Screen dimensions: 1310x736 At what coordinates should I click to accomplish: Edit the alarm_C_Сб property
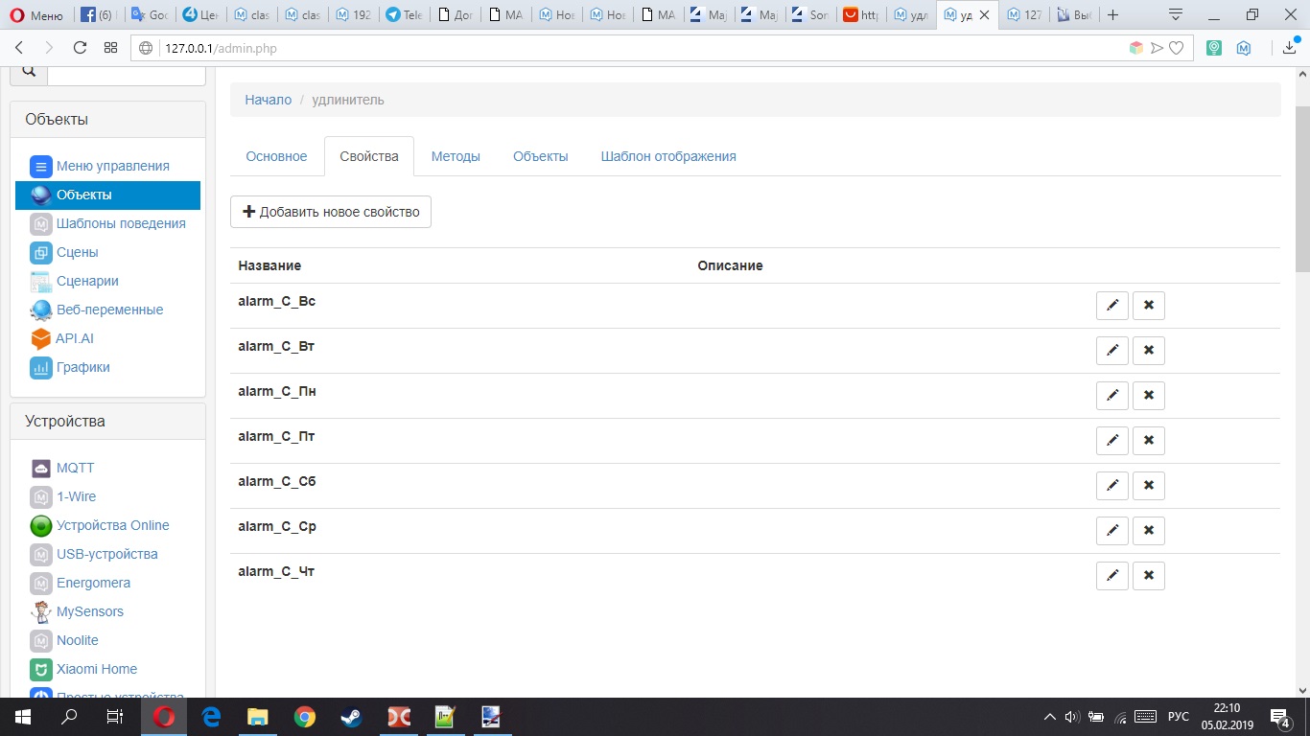1112,486
